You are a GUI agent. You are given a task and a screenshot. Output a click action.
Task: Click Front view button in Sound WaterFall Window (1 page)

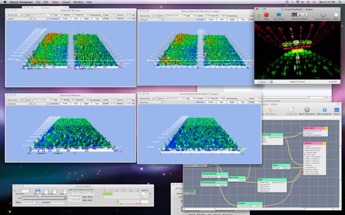click(x=211, y=20)
